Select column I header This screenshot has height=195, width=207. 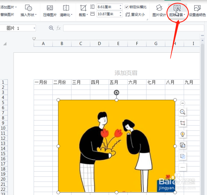tap(192, 43)
